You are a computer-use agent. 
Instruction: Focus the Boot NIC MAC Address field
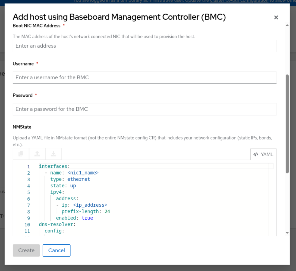144,46
